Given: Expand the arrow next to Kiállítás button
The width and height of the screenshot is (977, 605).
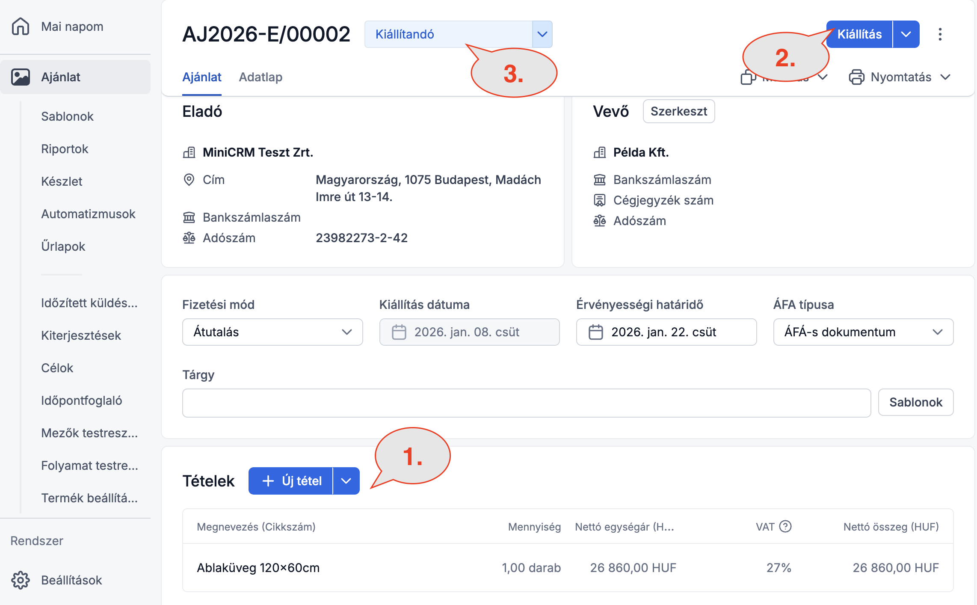Looking at the screenshot, I should click(906, 34).
